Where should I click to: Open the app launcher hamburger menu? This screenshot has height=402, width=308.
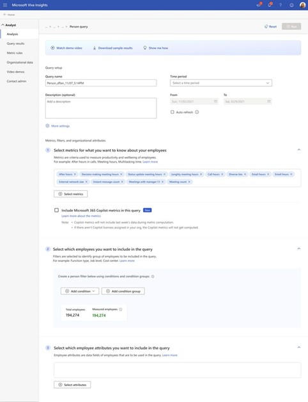[5, 5]
